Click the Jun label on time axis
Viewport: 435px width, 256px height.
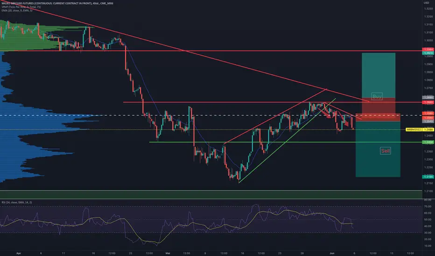[x=332, y=253]
